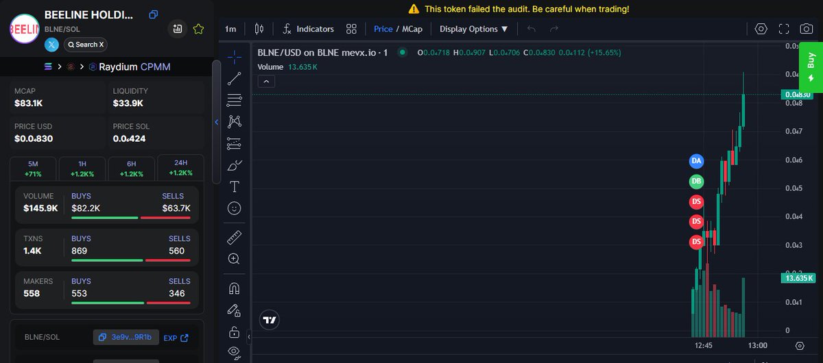
Task: Click the TXNS buy/sell ratio bar
Action: pos(131,260)
